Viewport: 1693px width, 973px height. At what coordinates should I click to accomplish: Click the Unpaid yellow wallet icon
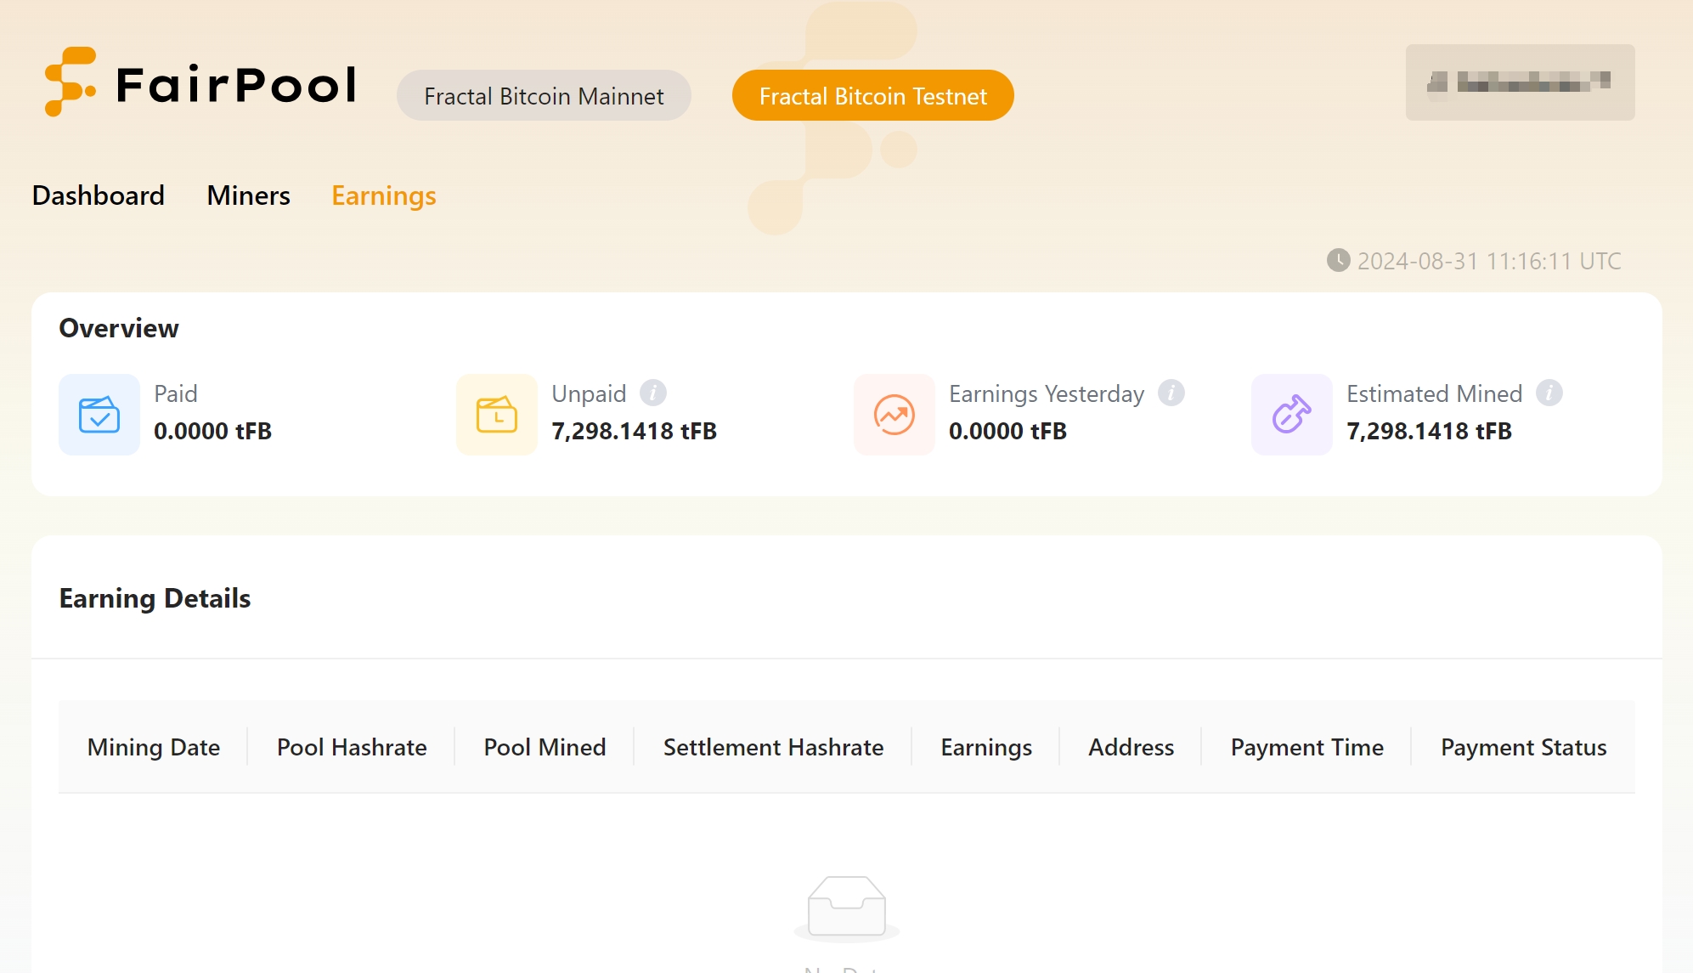click(497, 415)
